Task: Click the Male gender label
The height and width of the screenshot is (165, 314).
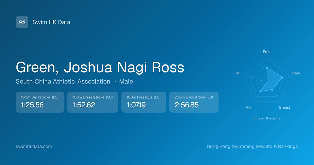Action: point(126,81)
